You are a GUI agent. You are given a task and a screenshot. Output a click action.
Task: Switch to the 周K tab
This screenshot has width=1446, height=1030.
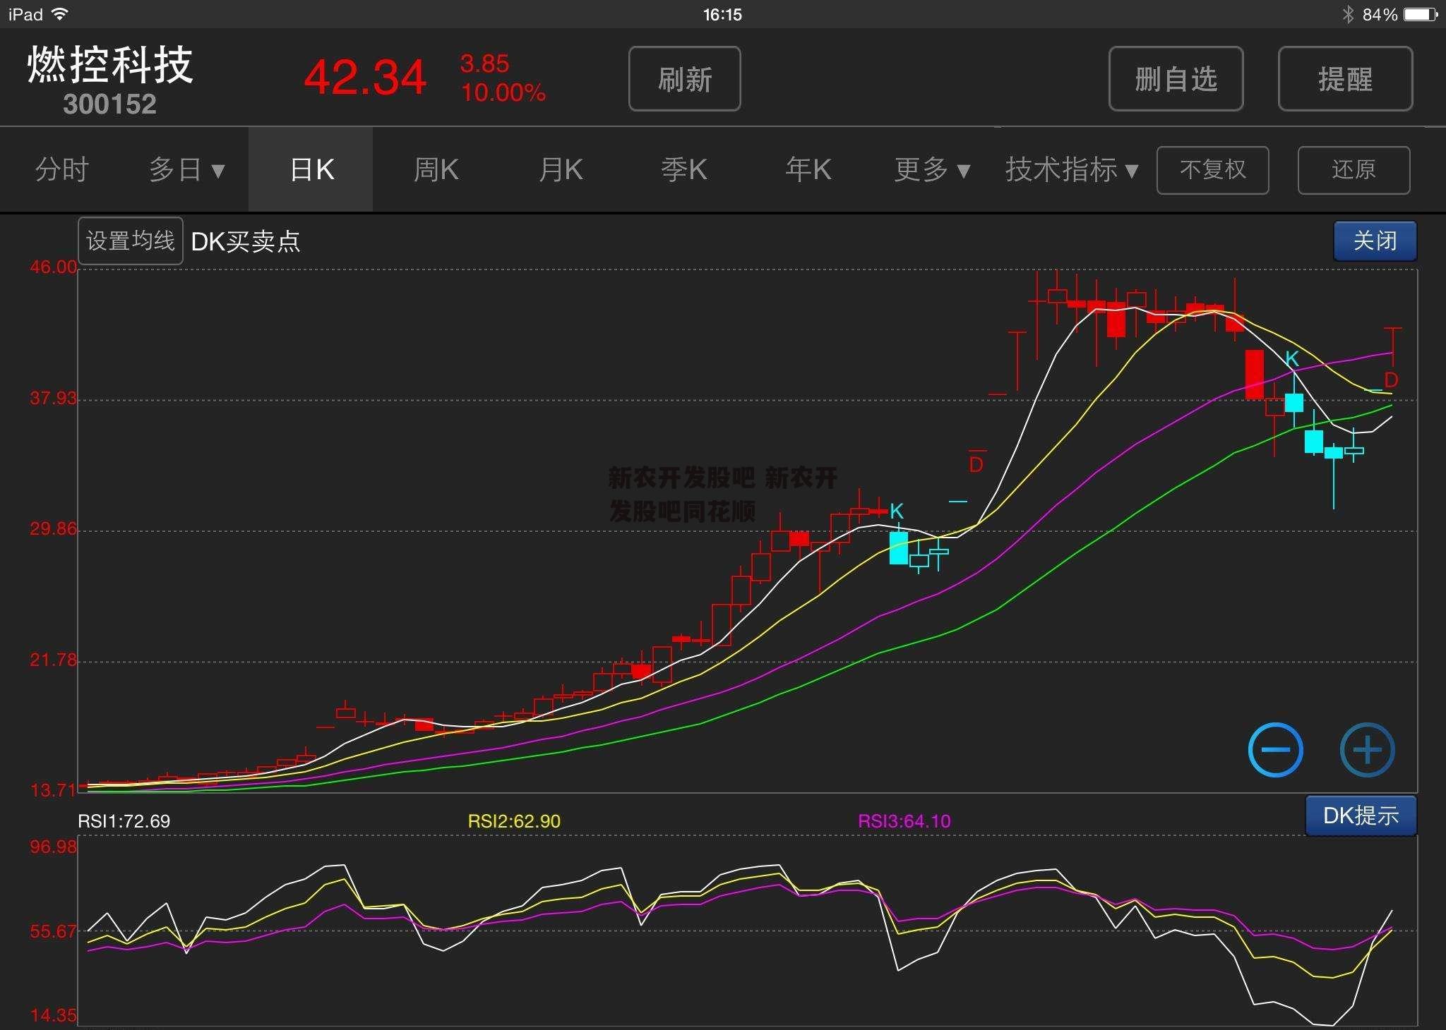point(436,169)
